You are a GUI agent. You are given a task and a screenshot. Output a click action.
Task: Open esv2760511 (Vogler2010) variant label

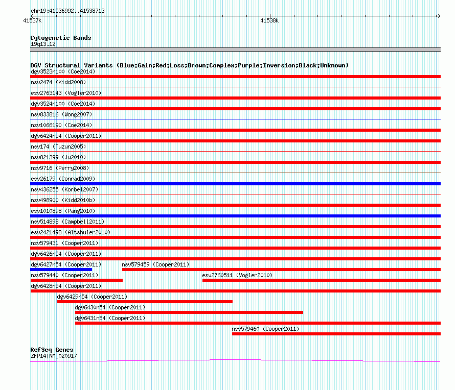click(237, 275)
